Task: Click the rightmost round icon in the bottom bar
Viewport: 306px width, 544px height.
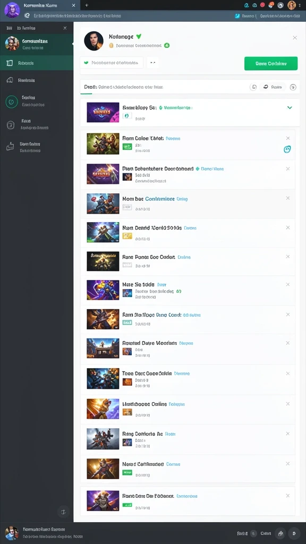Action: pos(294,533)
